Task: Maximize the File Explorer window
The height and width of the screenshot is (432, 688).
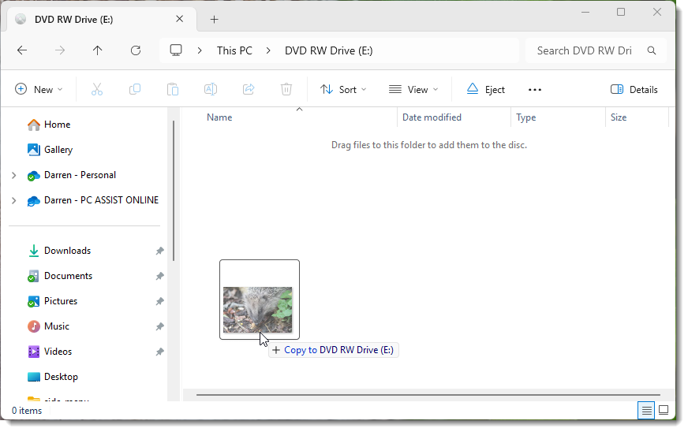Action: (621, 13)
